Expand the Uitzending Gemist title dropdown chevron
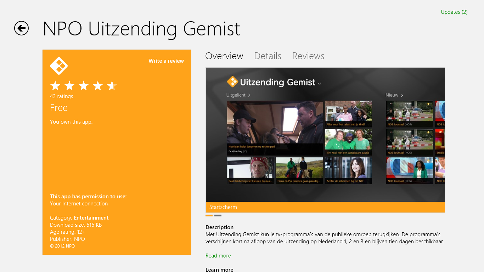 [x=319, y=84]
